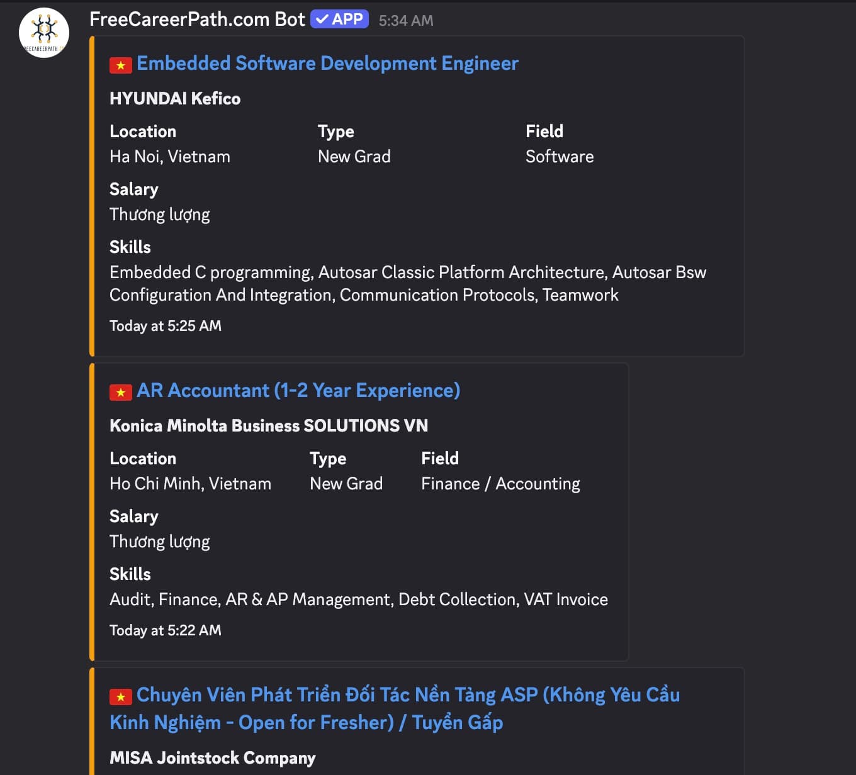Select HYUNDAI Kefico company name
The width and height of the screenshot is (856, 775).
(175, 99)
